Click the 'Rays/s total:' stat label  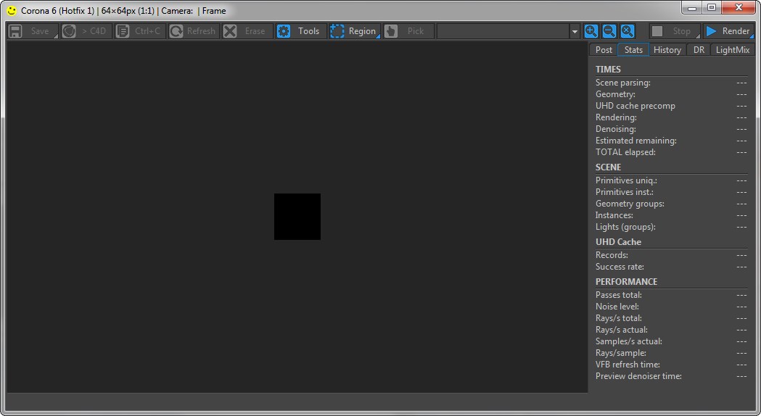(619, 318)
